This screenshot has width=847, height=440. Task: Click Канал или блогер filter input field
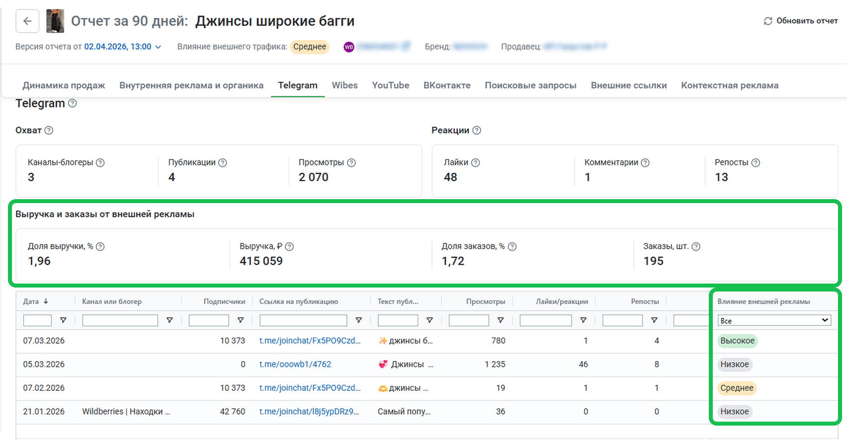(120, 320)
